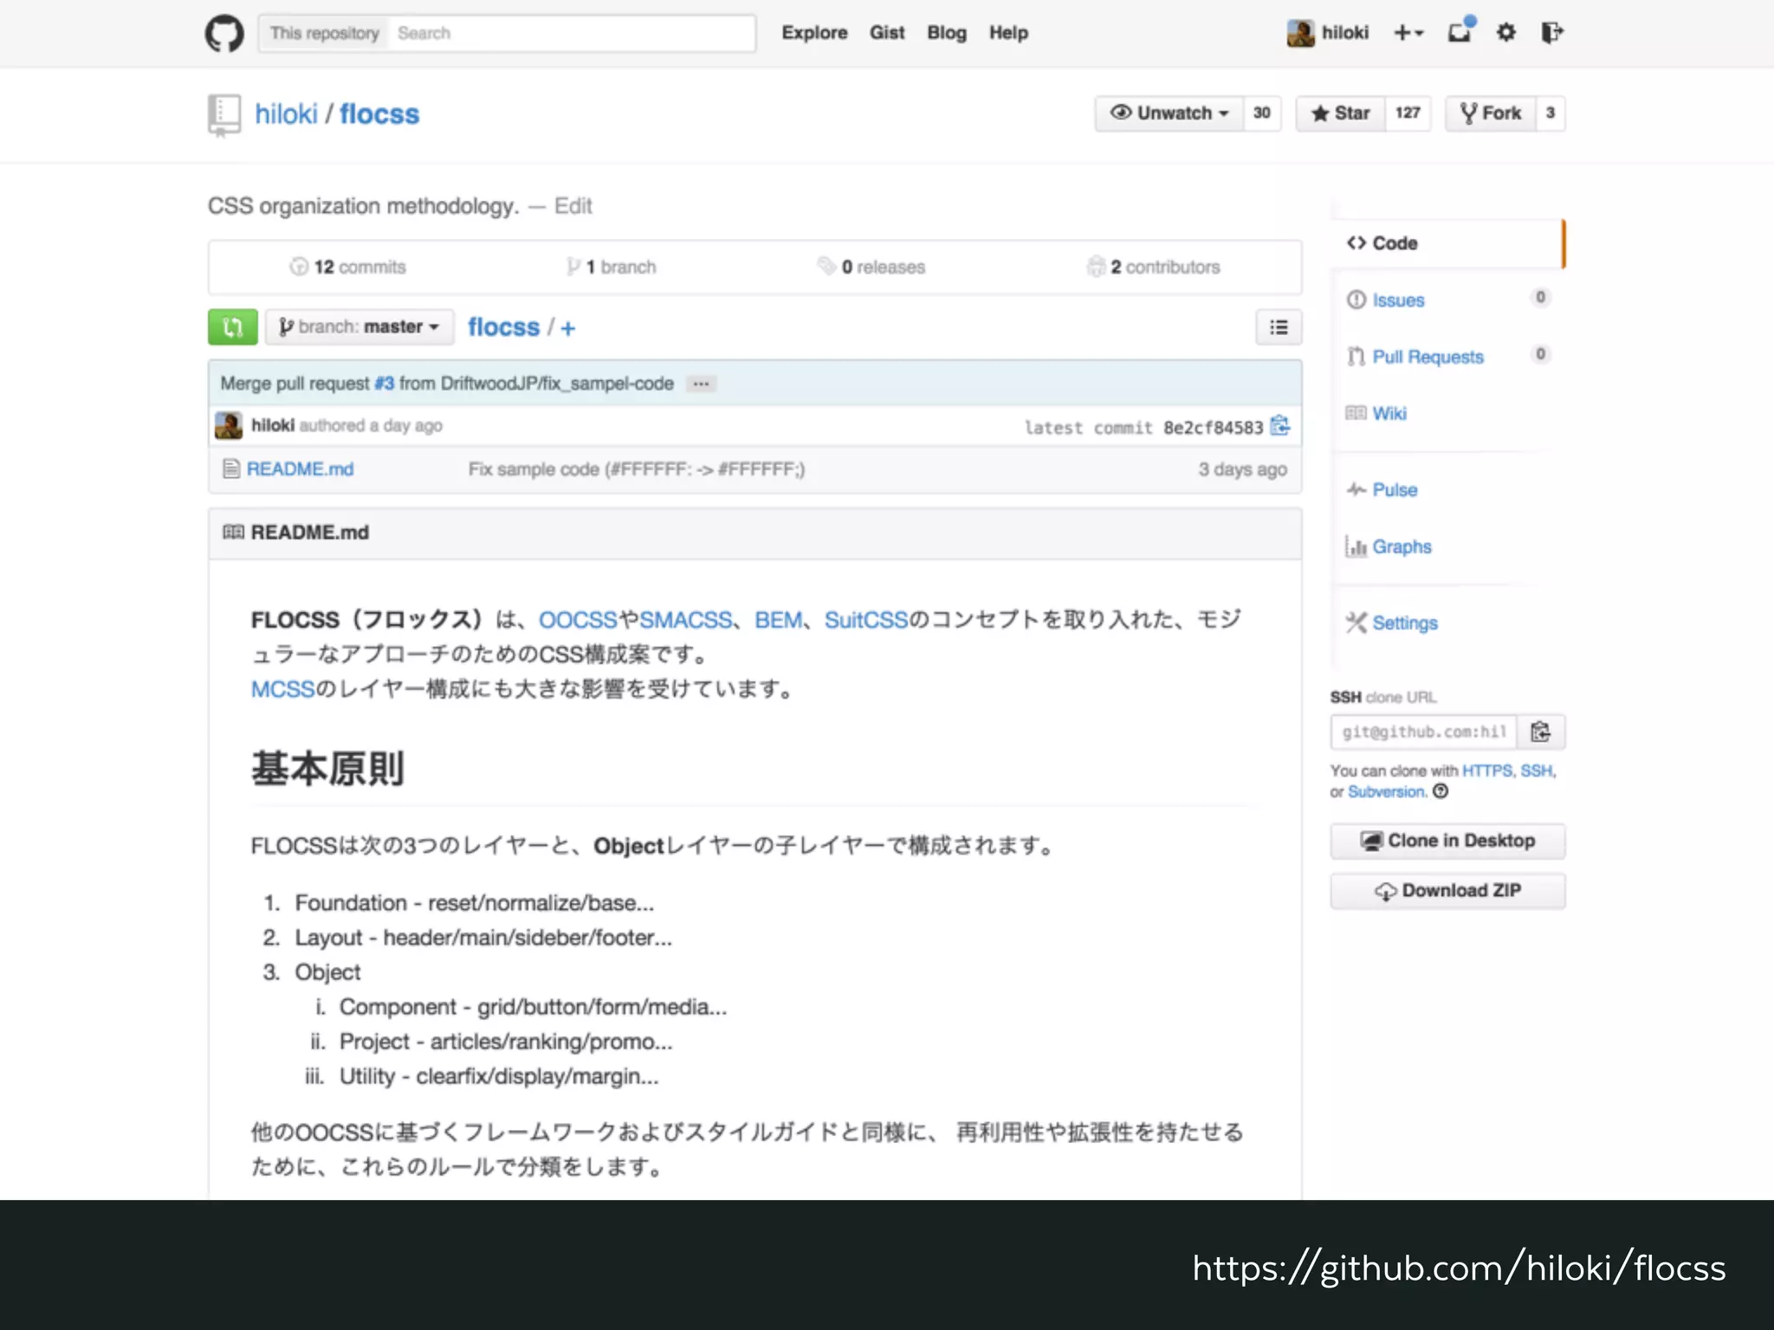Screen dimensions: 1774x1330
Task: View the 12 commits history
Action: [348, 267]
